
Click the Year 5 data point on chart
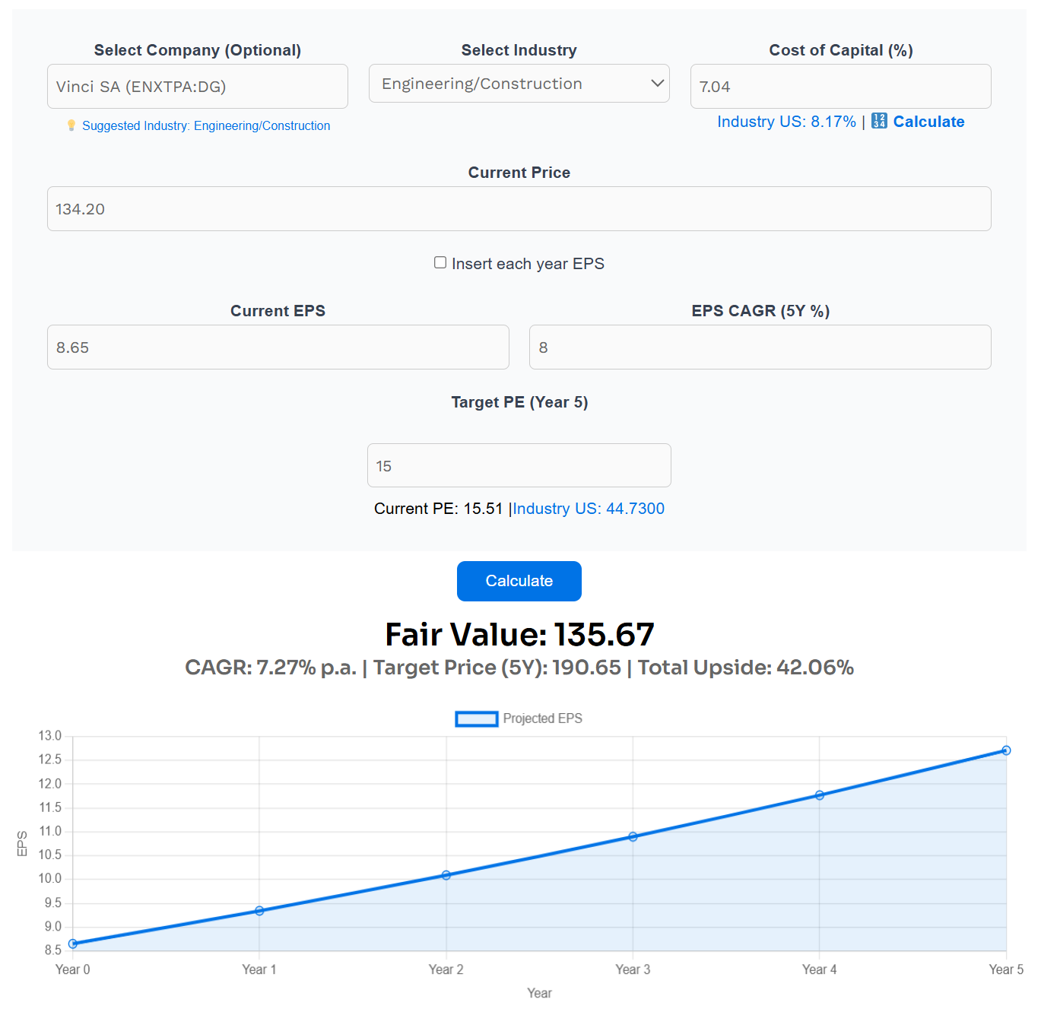point(1006,750)
